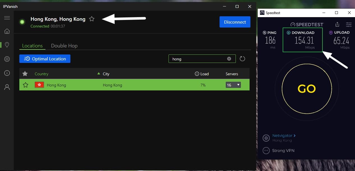The width and height of the screenshot is (355, 171).
Task: Open the IPVanish hamburger menu
Action: [7, 18]
